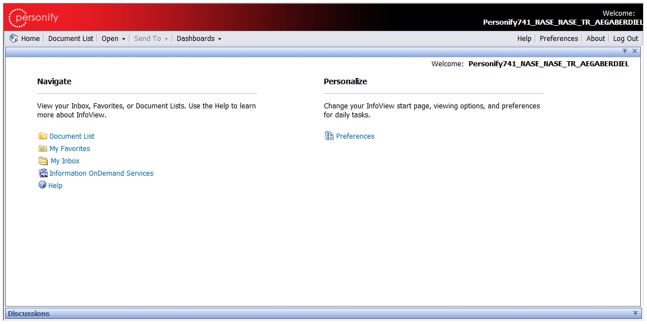Screen dimensions: 647x324
Task: Click the envelope icon next to My Inbox
Action: tap(43, 161)
